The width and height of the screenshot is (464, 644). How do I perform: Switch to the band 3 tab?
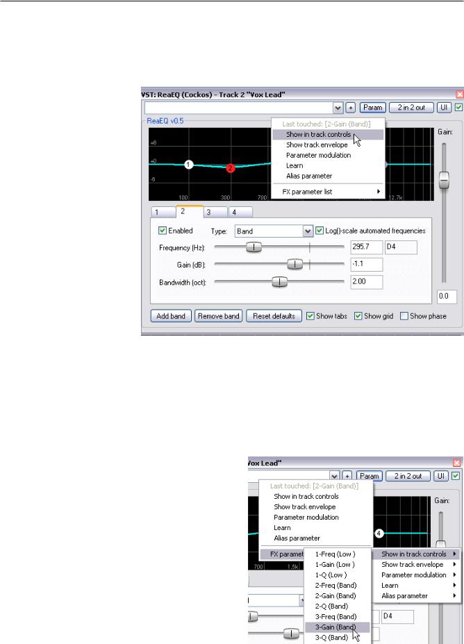(215, 213)
